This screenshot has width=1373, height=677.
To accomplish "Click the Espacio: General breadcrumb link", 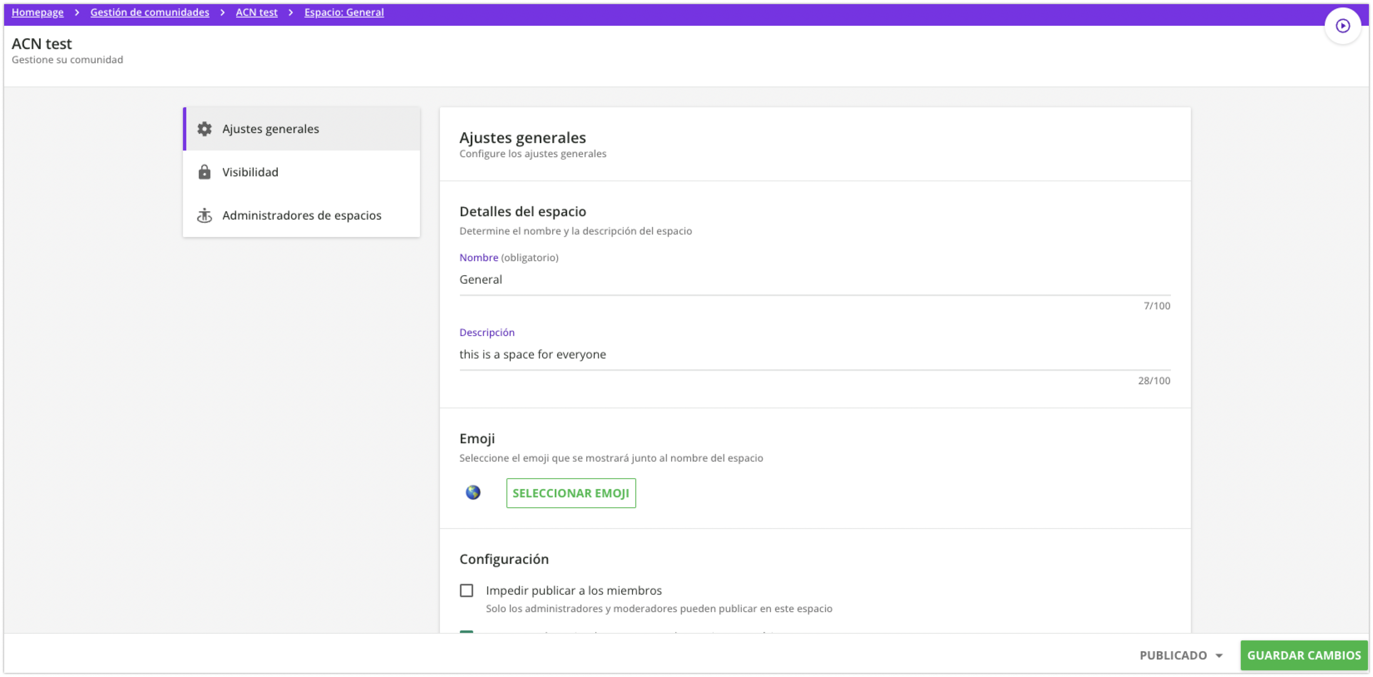I will [344, 12].
